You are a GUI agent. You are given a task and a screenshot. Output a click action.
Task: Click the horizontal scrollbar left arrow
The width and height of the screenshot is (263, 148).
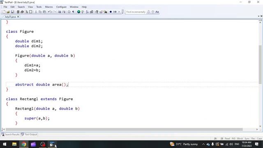click(x=4, y=129)
